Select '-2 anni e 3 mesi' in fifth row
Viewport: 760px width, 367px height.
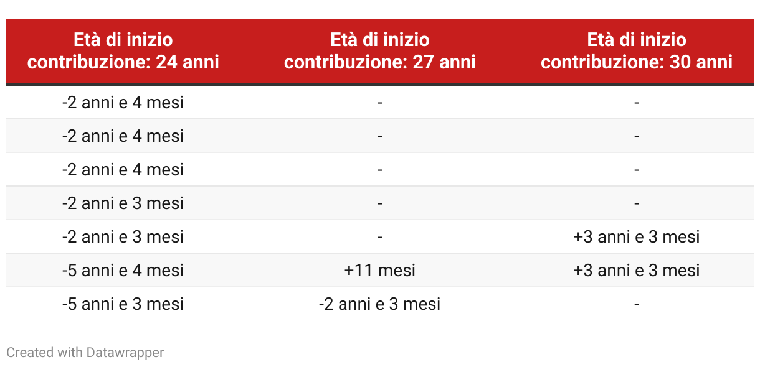123,237
